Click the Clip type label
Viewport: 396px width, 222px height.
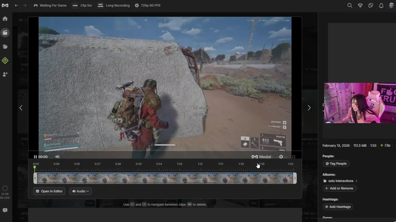point(385,146)
